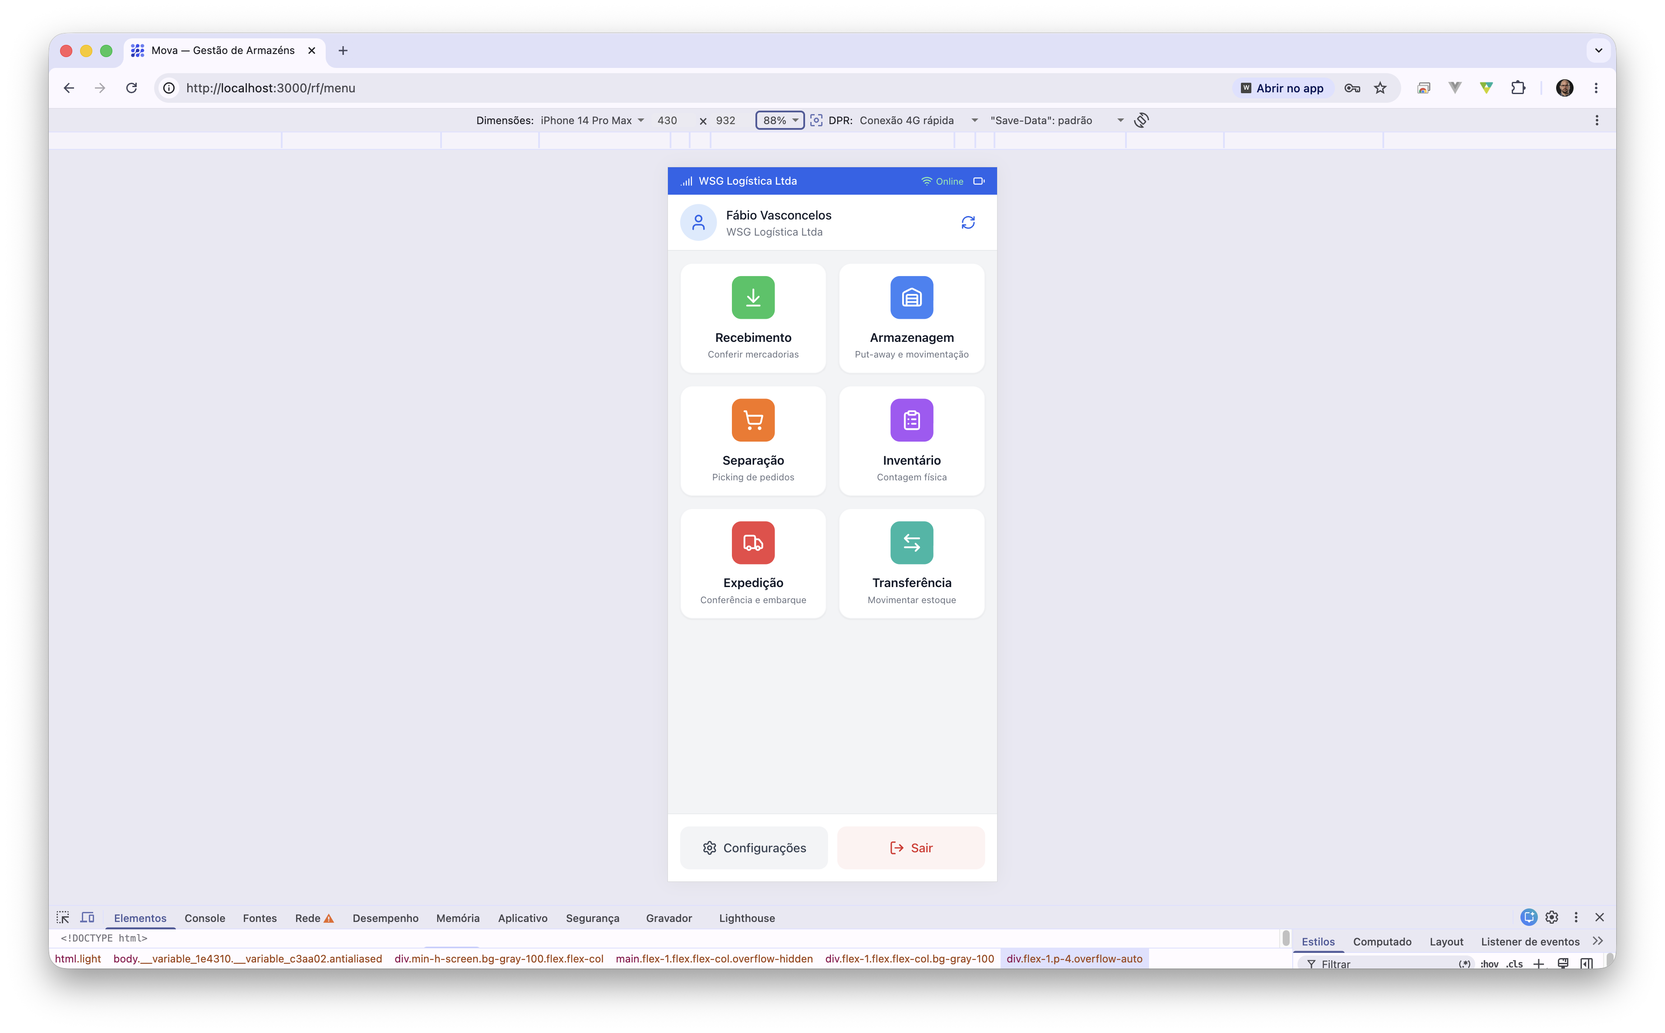This screenshot has width=1665, height=1033.
Task: Click the battery icon in app header
Action: point(979,181)
